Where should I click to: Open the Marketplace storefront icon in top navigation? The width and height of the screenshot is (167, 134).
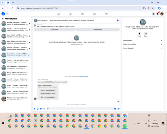coord(95,14)
